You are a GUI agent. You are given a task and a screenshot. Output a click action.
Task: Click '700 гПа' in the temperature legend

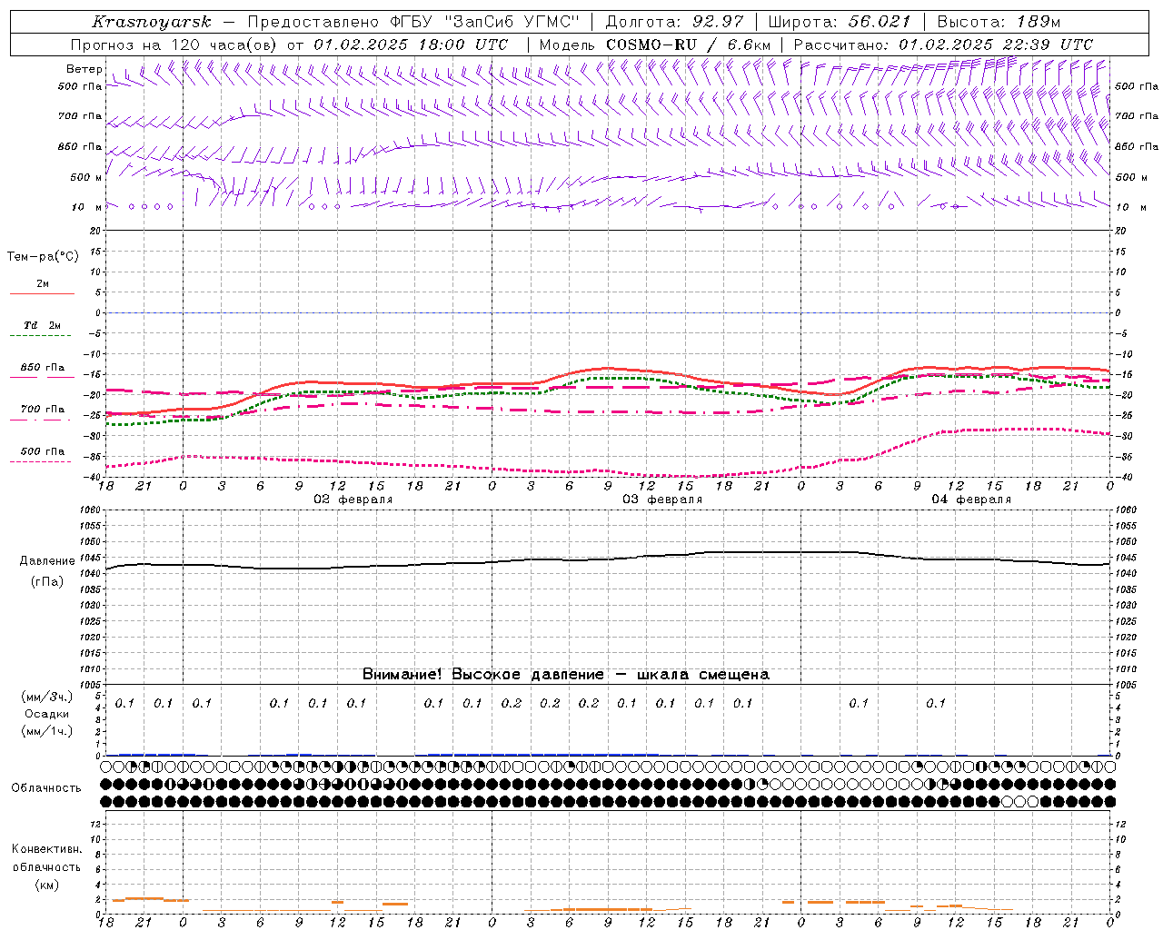43,410
